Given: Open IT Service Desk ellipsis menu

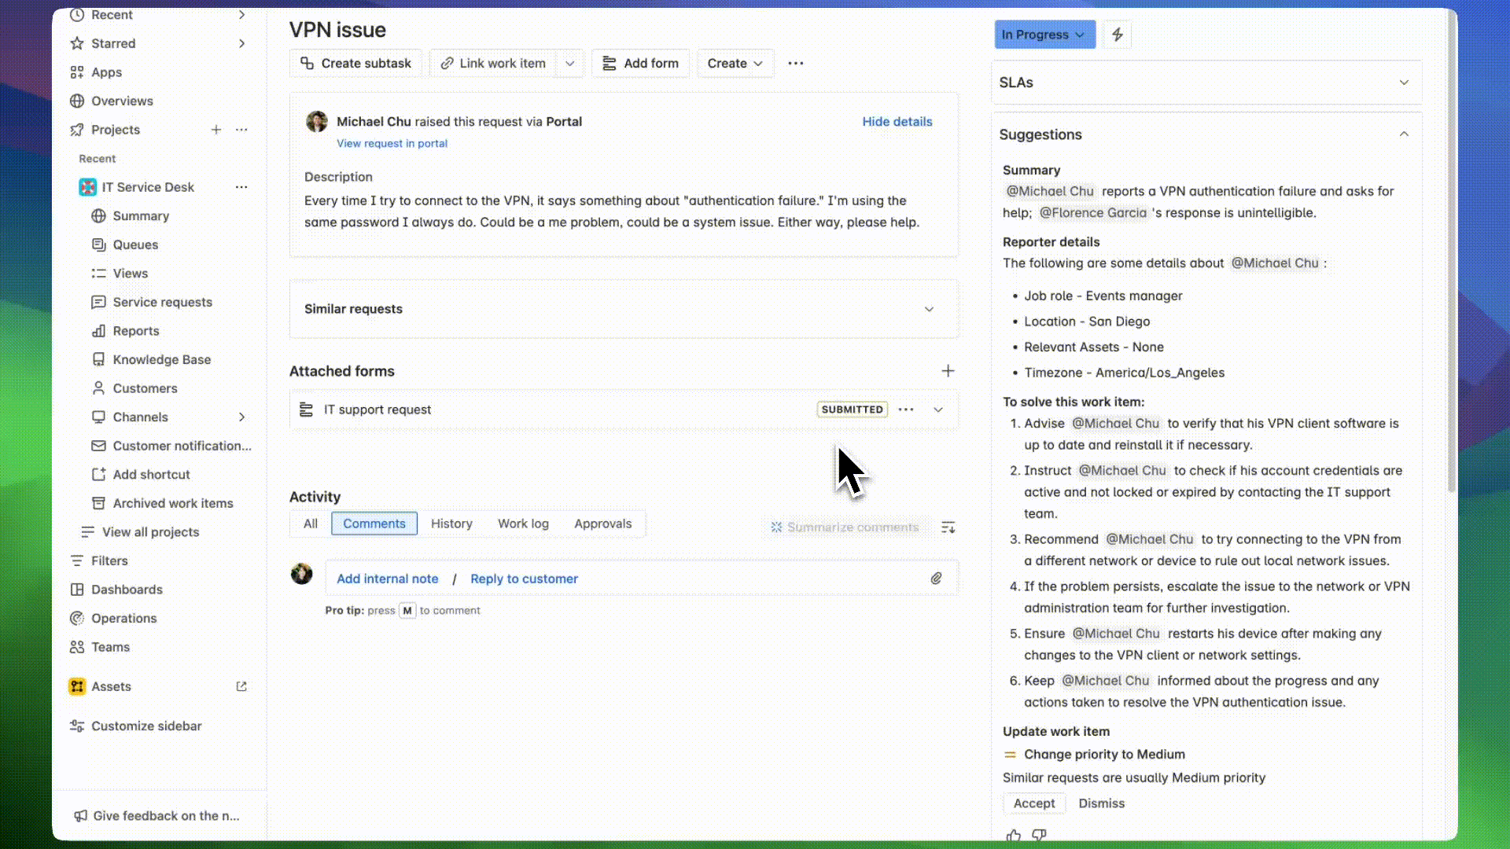Looking at the screenshot, I should point(241,187).
